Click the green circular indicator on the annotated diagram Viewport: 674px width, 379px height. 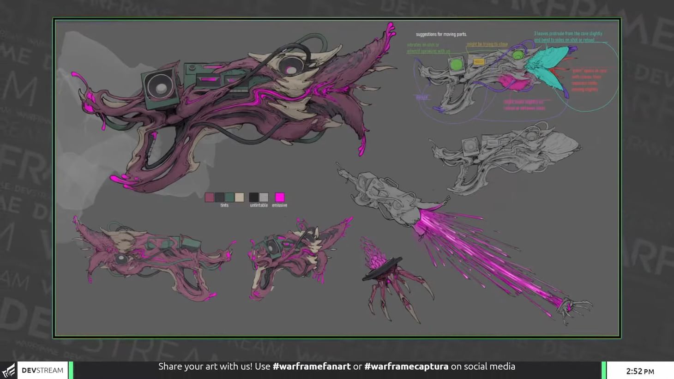(x=456, y=65)
